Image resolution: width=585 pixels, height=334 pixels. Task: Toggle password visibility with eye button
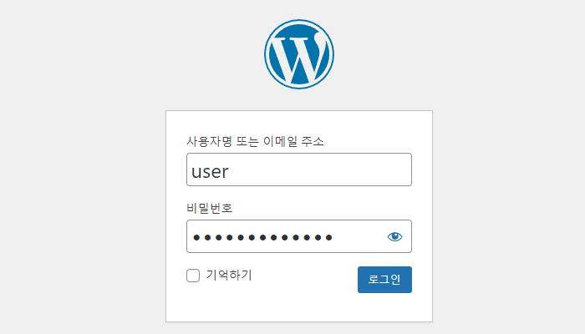point(394,236)
